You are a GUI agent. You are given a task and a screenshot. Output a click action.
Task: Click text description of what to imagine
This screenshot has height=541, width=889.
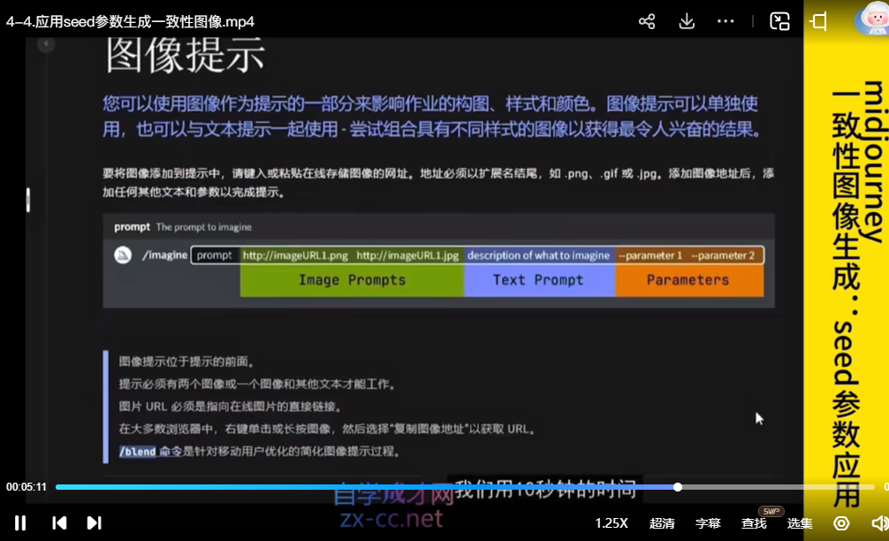(x=538, y=255)
